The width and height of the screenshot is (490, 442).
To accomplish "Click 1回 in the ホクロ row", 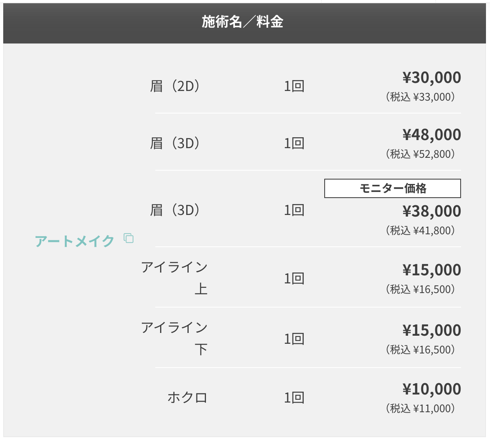I will (294, 398).
